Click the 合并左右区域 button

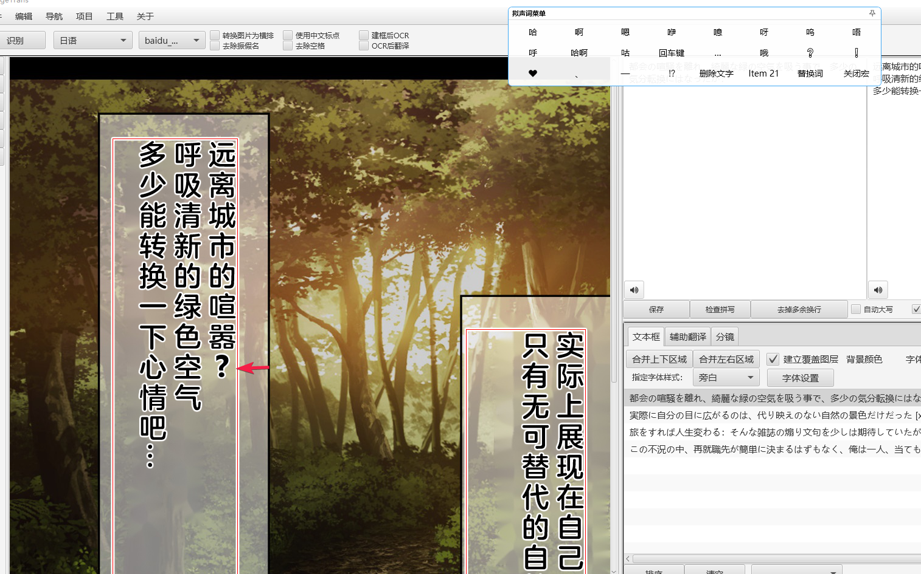coord(726,359)
